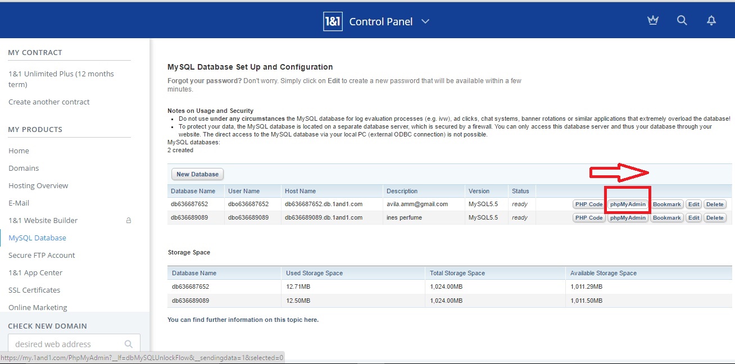Click the 'Create another contract' link

pyautogui.click(x=49, y=102)
